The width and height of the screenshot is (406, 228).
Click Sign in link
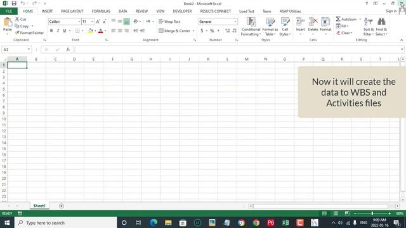point(391,11)
